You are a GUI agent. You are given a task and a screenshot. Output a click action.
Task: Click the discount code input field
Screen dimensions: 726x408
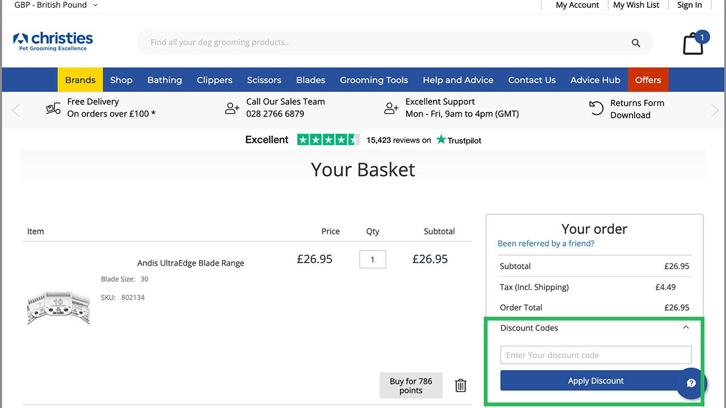coord(596,355)
